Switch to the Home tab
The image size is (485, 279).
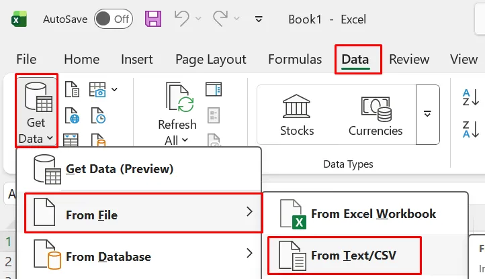[x=82, y=59]
